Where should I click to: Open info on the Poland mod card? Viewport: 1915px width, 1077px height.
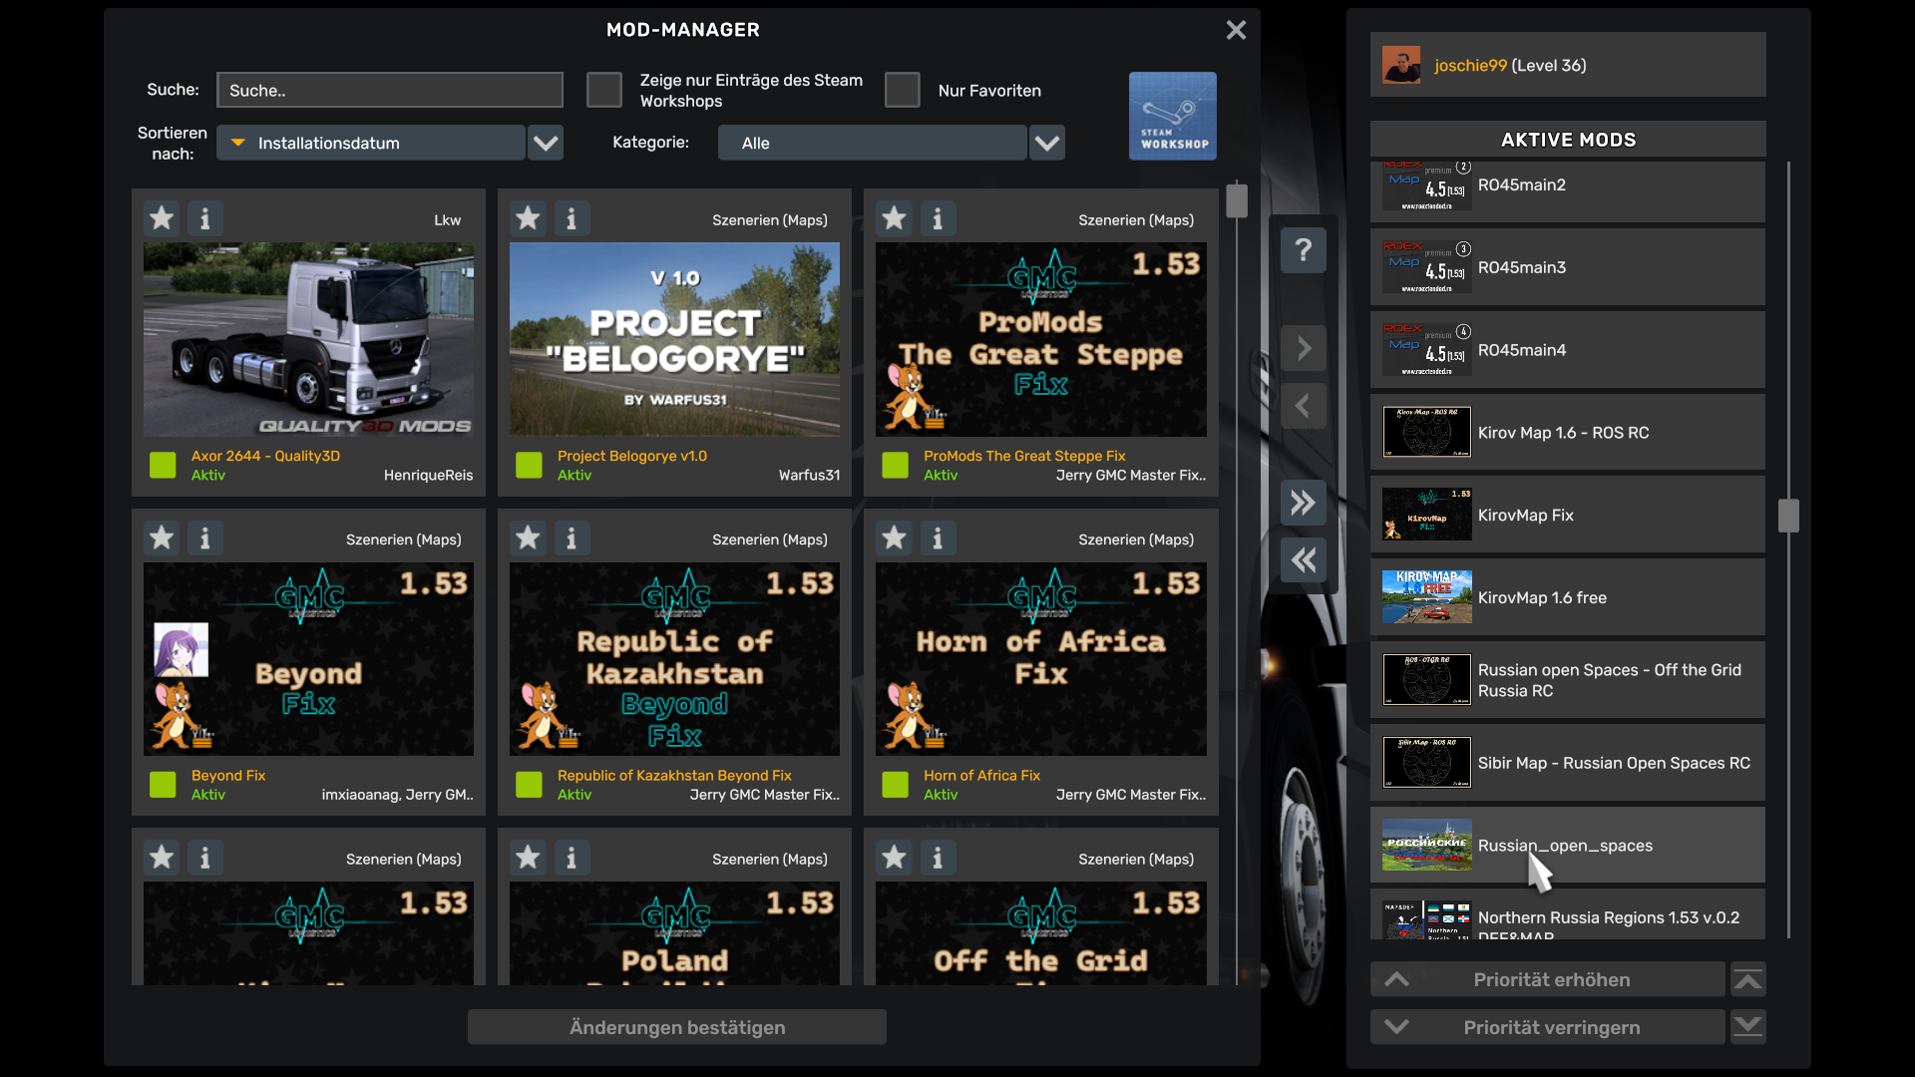(x=572, y=858)
